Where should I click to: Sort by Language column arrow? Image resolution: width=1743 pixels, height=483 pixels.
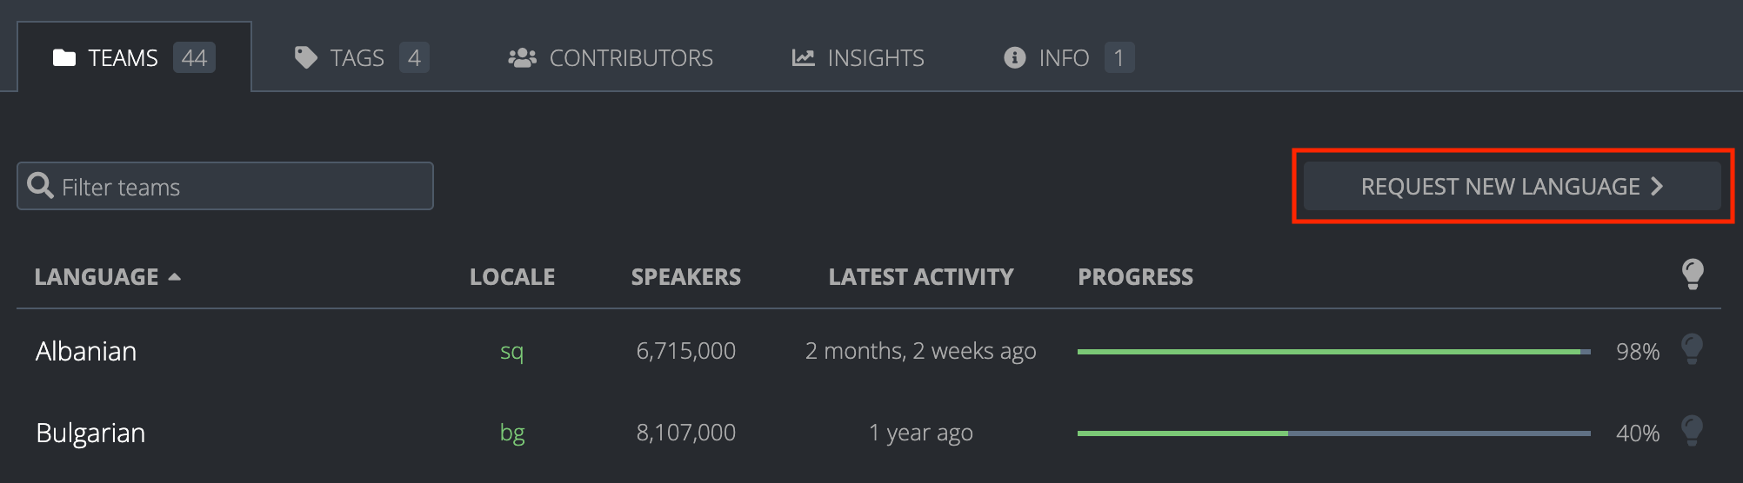coord(175,277)
